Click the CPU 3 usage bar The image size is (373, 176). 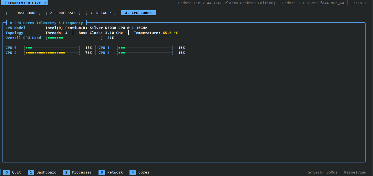(x=145, y=53)
